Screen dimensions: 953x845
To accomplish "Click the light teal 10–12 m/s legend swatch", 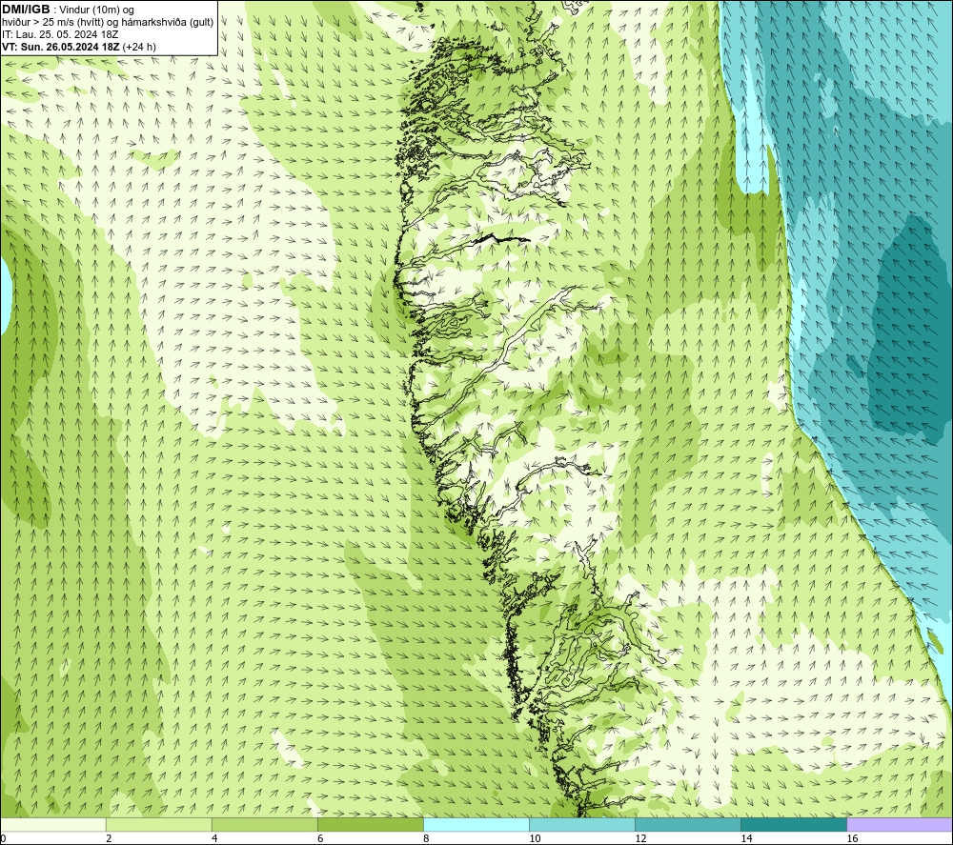I will coord(582,824).
